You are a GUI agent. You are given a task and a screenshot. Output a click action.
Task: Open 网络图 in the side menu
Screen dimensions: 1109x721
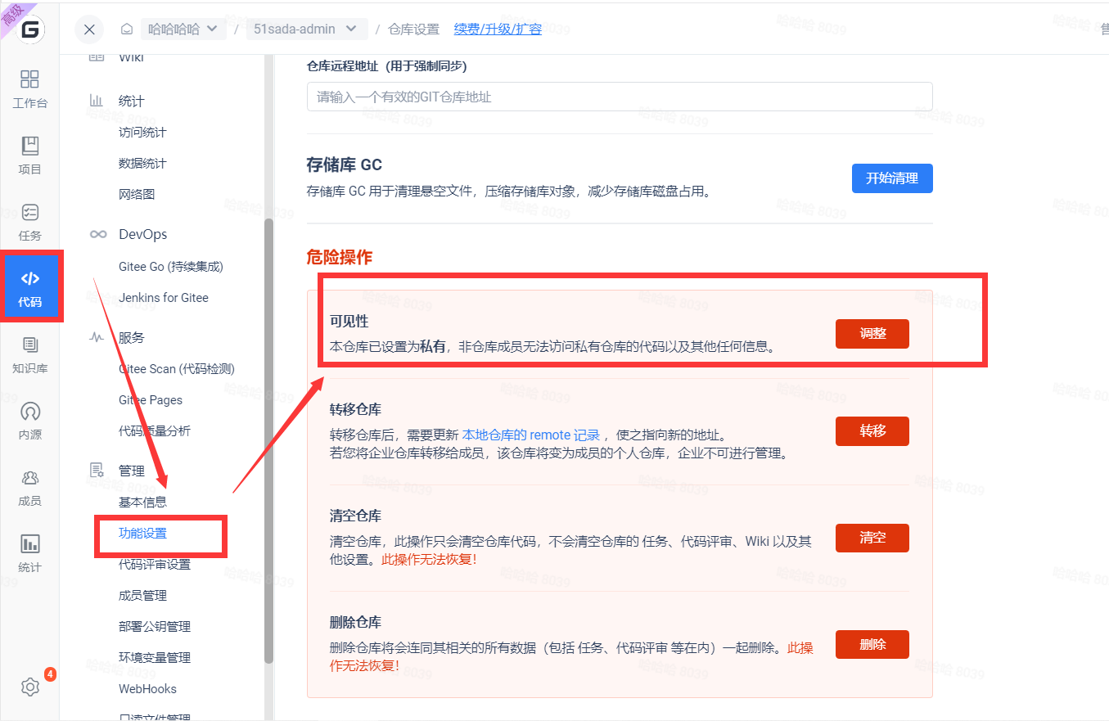point(137,195)
